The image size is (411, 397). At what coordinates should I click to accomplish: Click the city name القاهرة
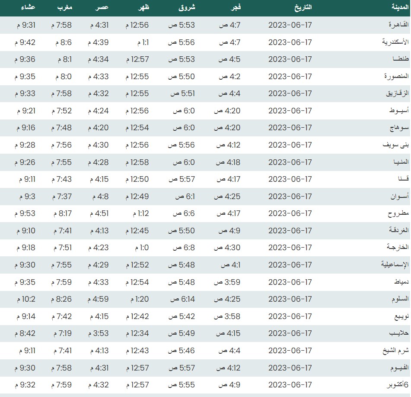click(395, 25)
